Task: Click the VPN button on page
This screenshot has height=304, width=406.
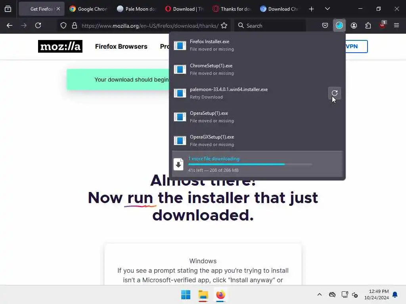Action: click(356, 47)
